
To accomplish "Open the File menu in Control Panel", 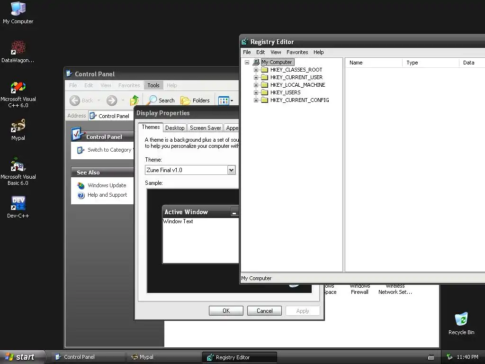I will pyautogui.click(x=73, y=85).
